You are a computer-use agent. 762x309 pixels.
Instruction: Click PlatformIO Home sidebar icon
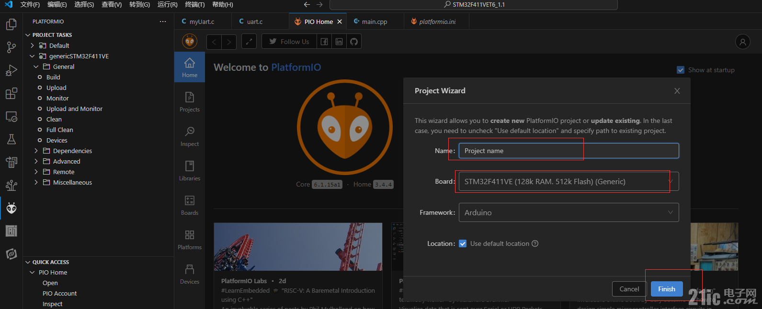click(x=190, y=67)
